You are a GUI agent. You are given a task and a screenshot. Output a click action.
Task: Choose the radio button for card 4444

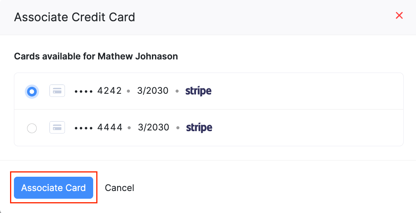(32, 128)
